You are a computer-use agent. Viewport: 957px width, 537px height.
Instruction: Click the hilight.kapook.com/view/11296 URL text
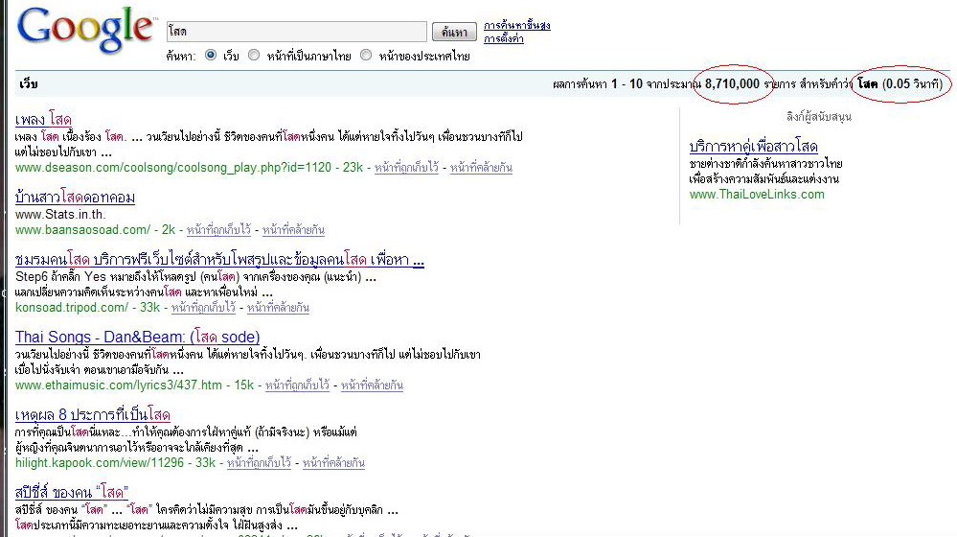[x=100, y=462]
